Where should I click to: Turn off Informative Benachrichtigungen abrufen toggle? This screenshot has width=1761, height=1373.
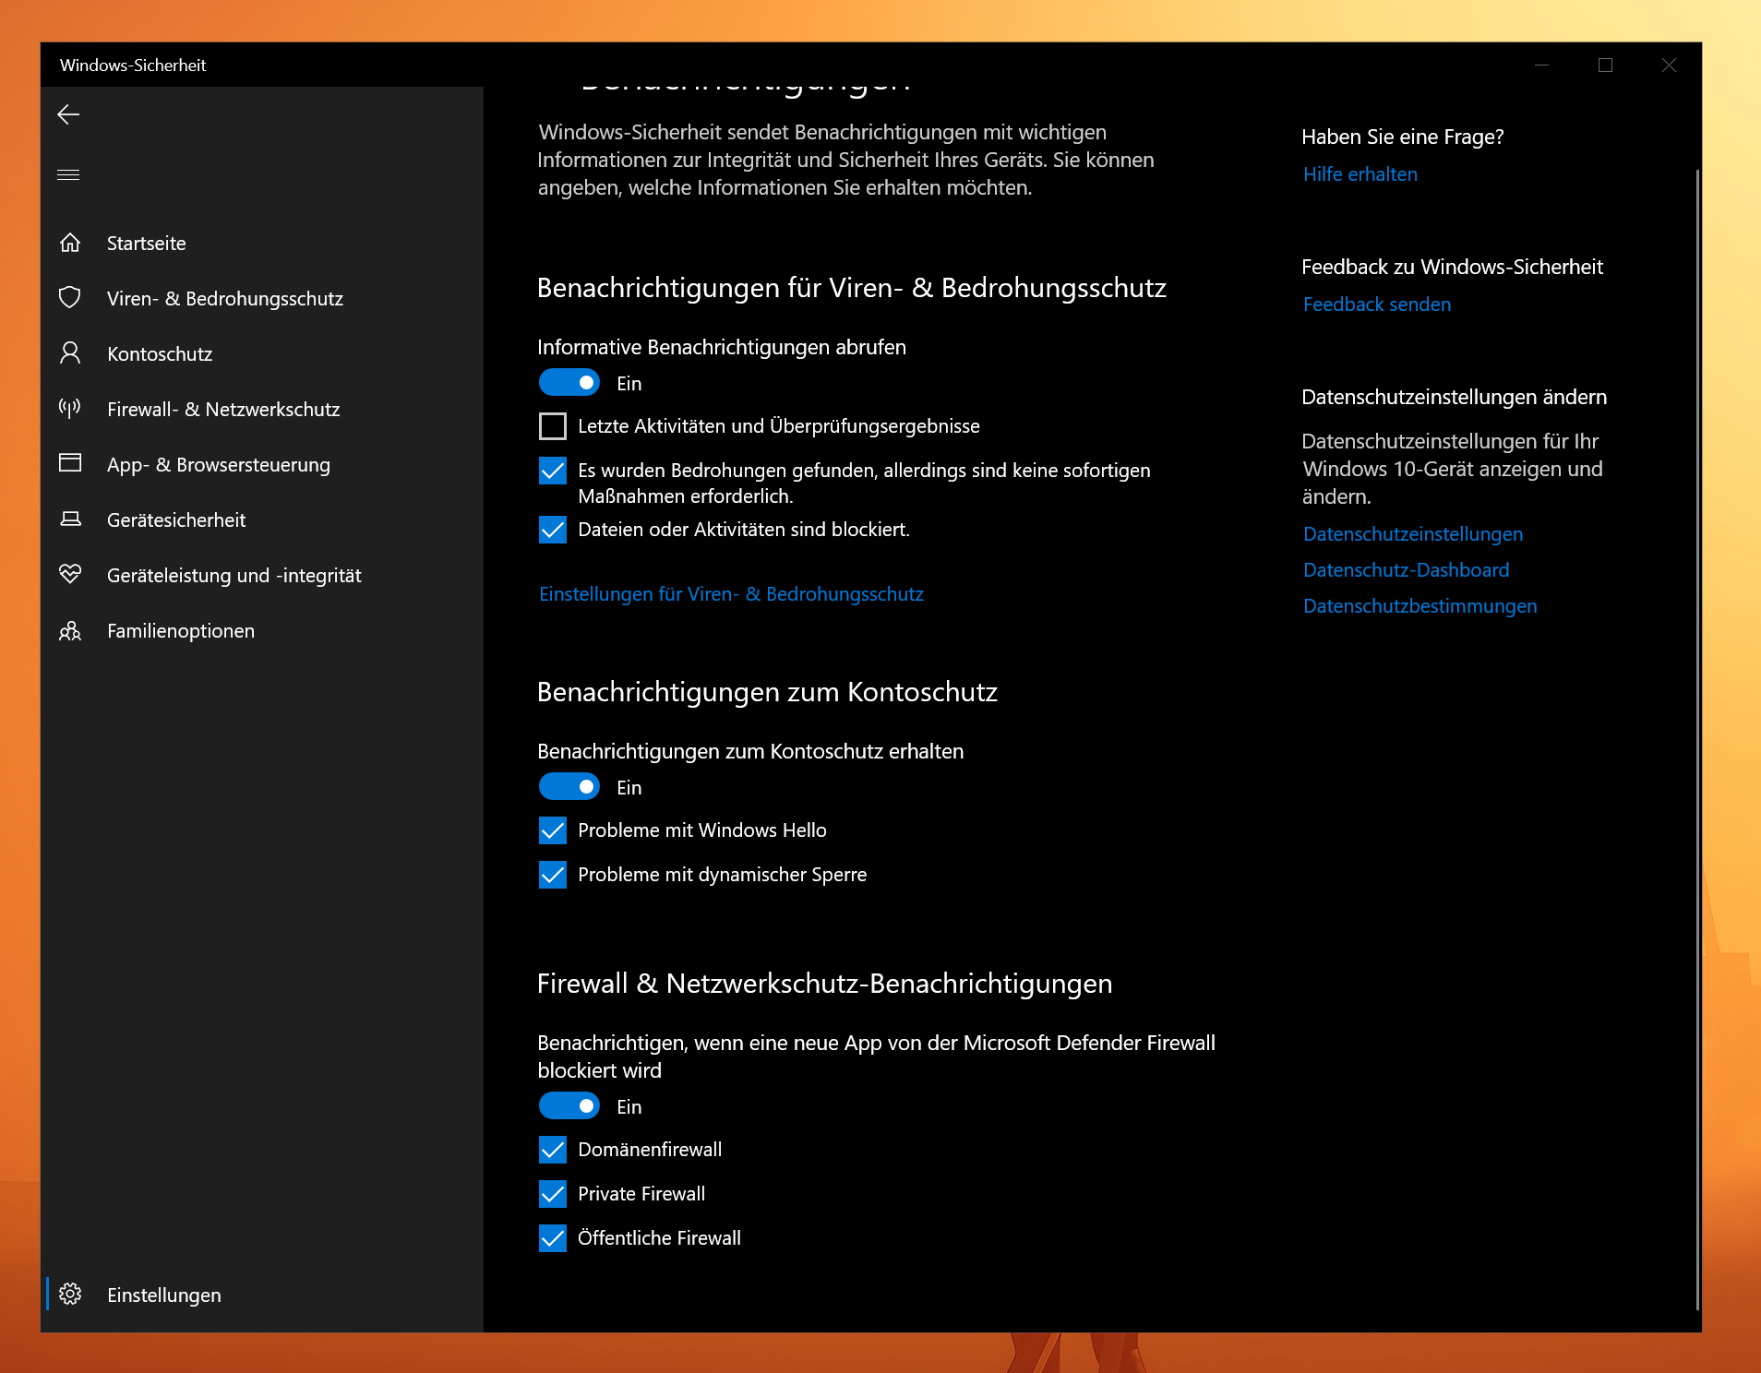point(569,382)
